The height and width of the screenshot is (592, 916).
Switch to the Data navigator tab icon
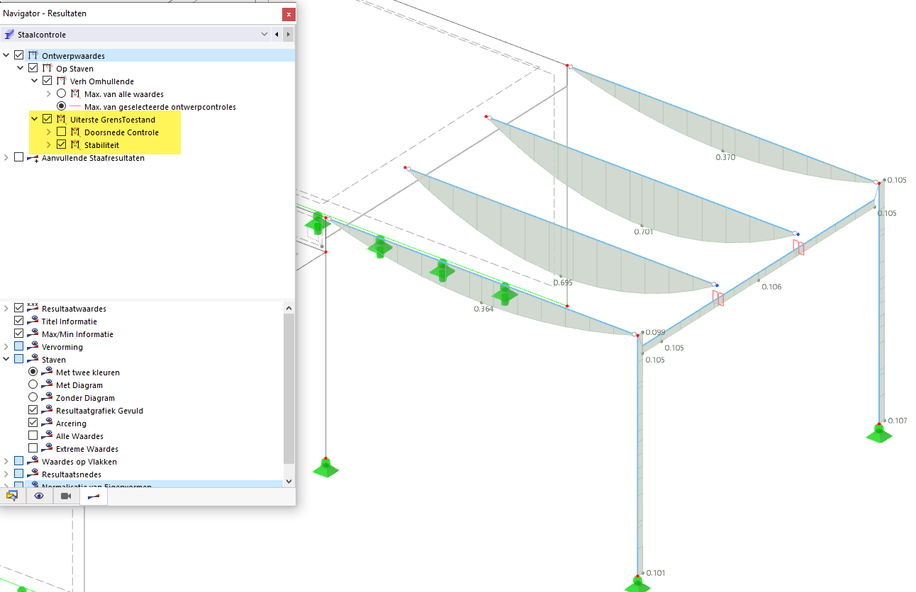[12, 496]
